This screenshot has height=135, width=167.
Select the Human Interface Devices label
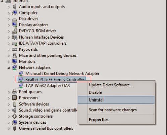(41, 37)
